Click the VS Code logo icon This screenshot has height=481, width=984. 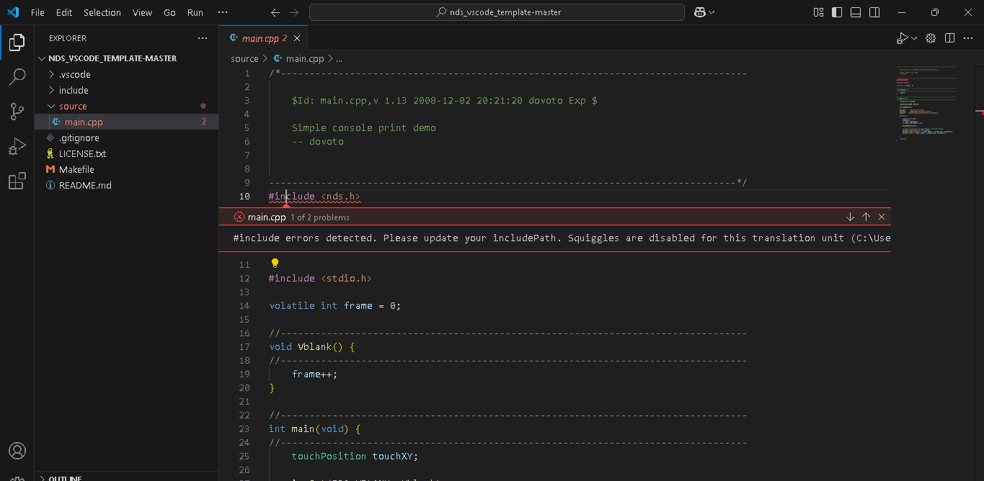(12, 12)
